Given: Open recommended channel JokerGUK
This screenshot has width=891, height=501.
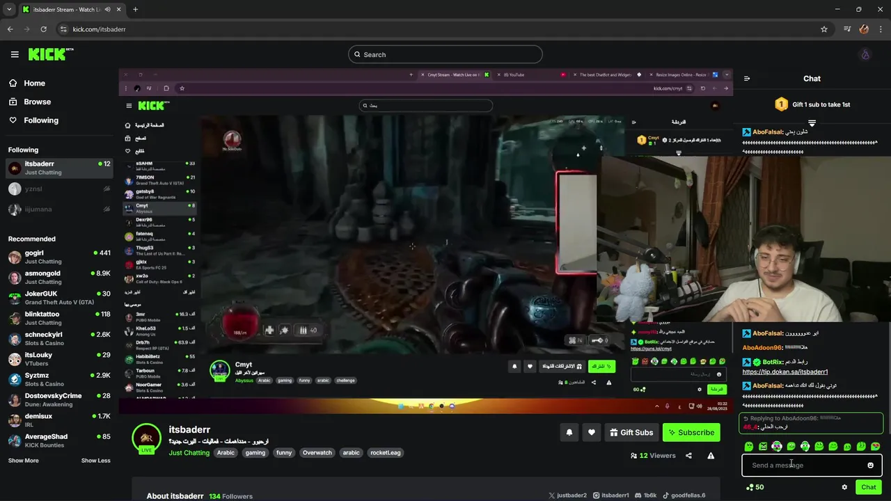Looking at the screenshot, I should [x=58, y=298].
